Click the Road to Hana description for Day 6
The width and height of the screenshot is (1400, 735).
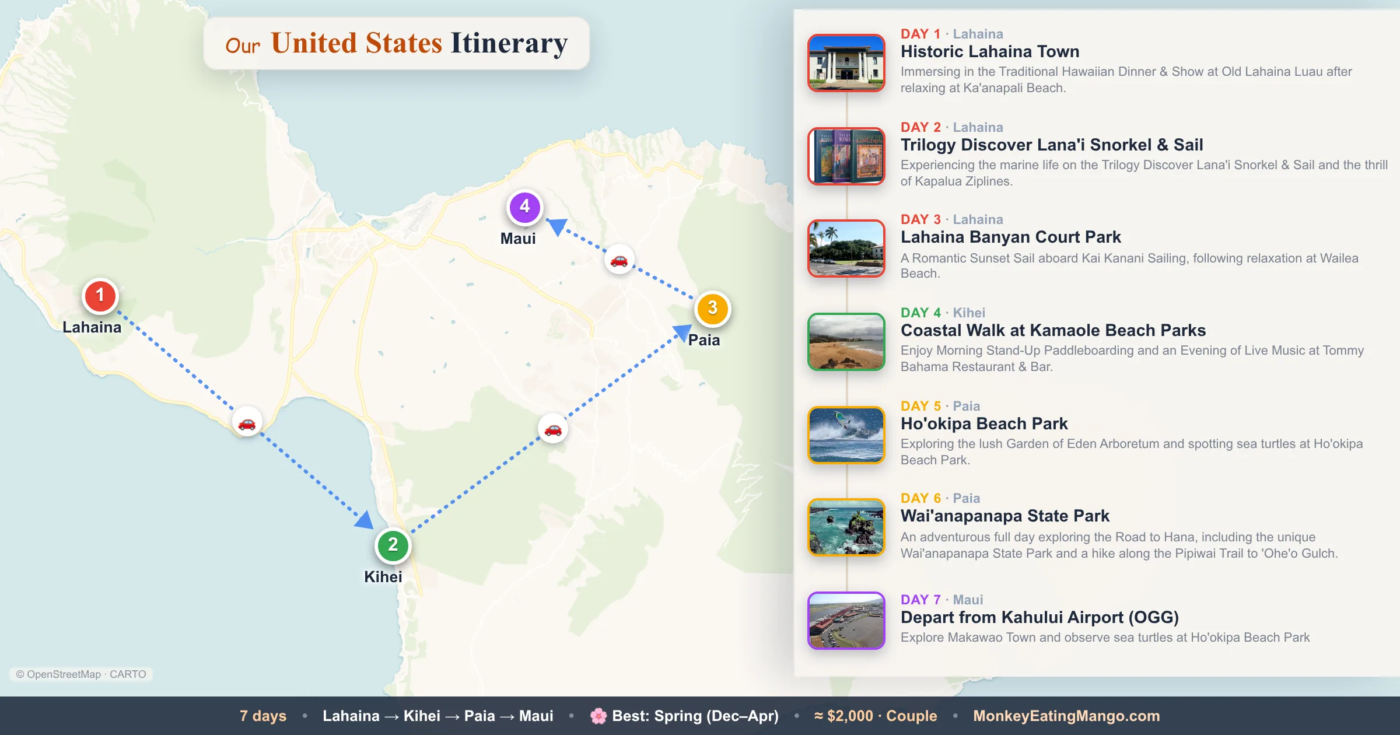1119,545
